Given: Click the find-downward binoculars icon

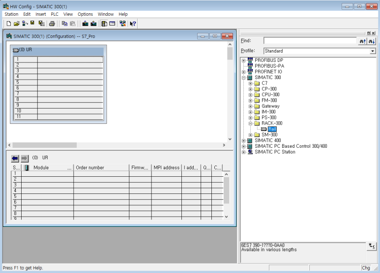Looking at the screenshot, I should point(372,41).
